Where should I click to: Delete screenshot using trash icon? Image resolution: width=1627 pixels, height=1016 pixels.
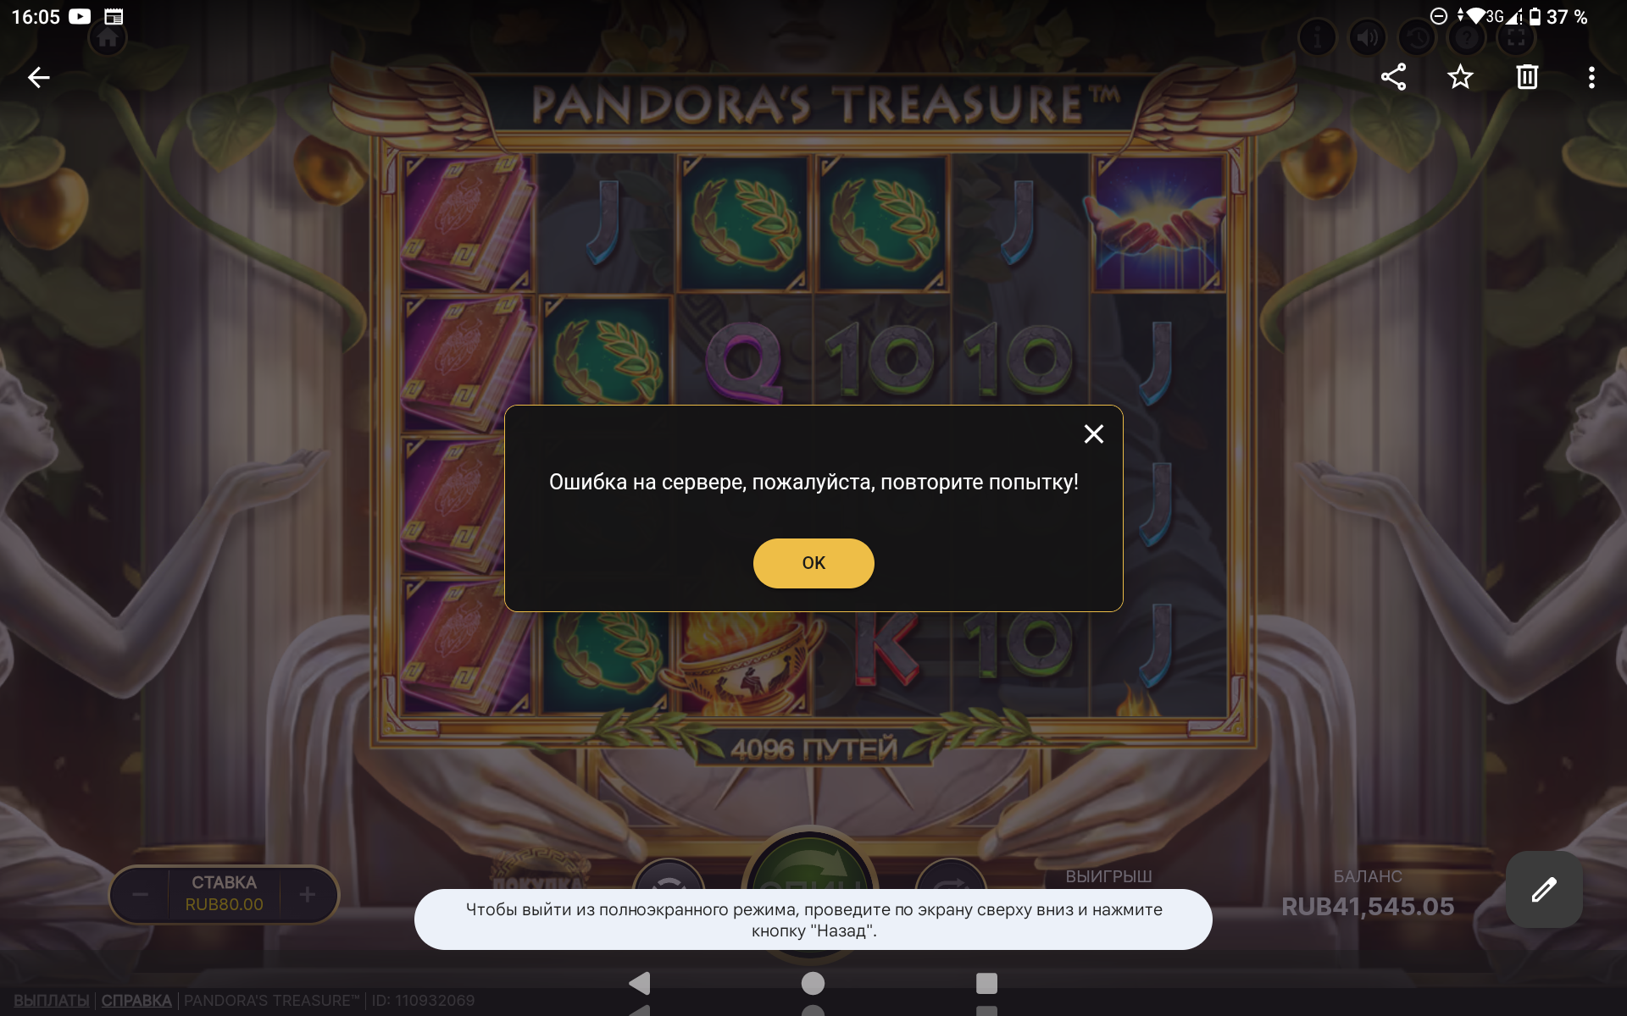[1527, 77]
